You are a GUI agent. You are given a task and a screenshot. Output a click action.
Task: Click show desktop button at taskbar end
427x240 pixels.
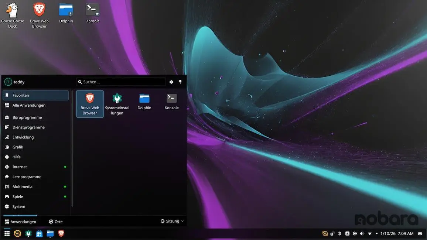[420, 233]
